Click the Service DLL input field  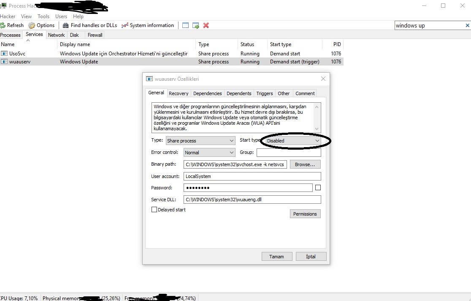click(252, 200)
